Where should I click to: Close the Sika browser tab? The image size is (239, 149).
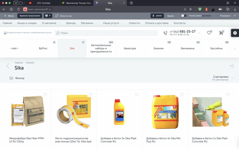tap(124, 3)
